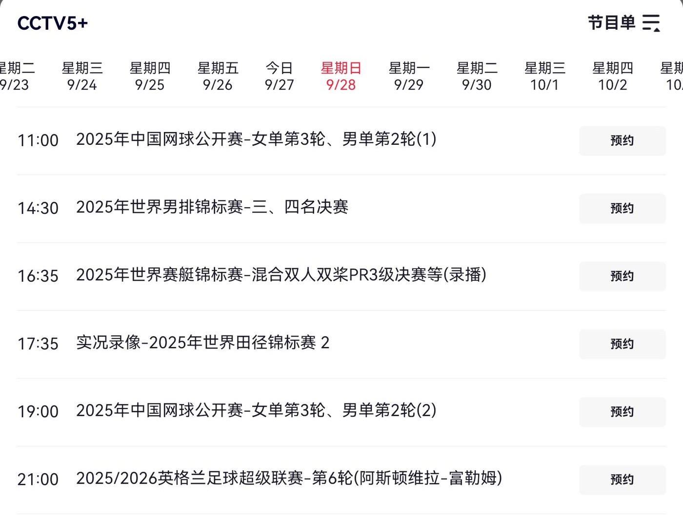Select the 星期四 9/25 date tab
Image resolution: width=683 pixels, height=521 pixels.
(x=150, y=76)
